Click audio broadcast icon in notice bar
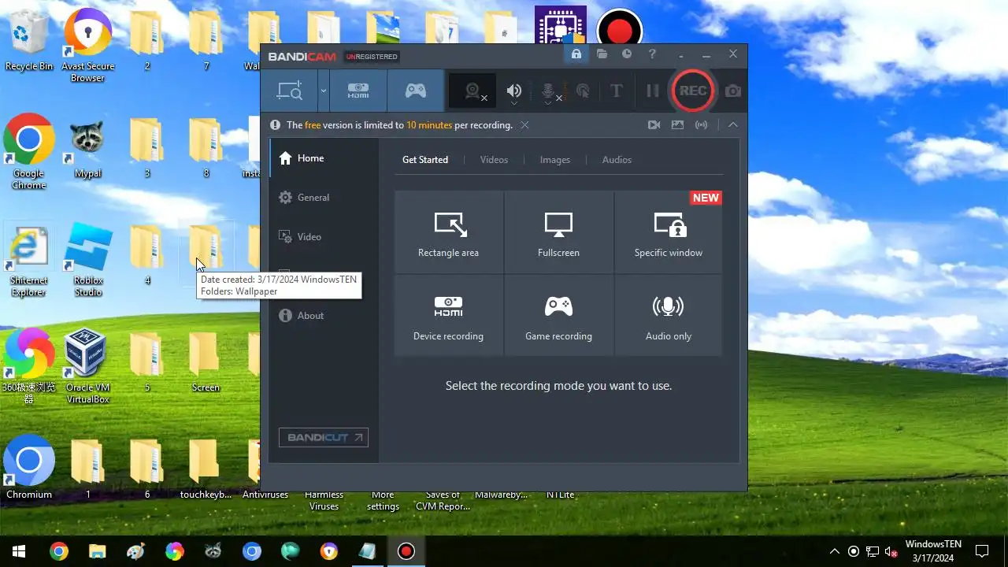Image resolution: width=1008 pixels, height=567 pixels. click(x=701, y=125)
